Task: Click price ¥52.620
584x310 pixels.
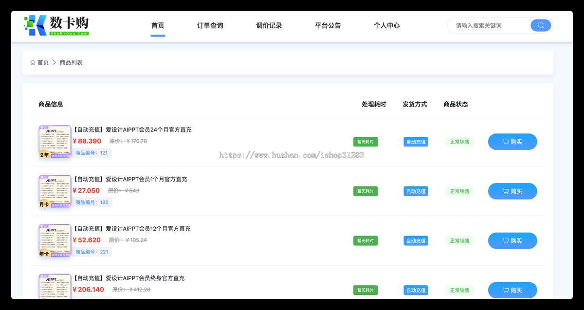Action: tap(87, 240)
